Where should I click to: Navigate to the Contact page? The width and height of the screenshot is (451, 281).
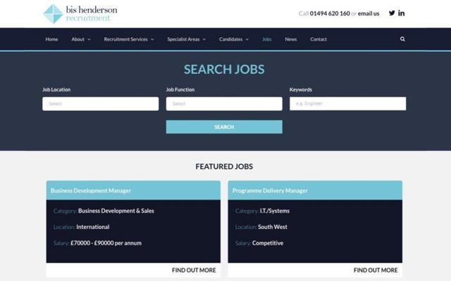coord(319,39)
